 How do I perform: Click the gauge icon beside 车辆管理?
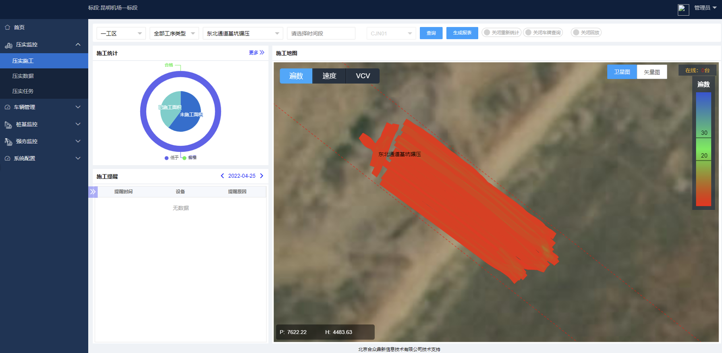coord(8,107)
